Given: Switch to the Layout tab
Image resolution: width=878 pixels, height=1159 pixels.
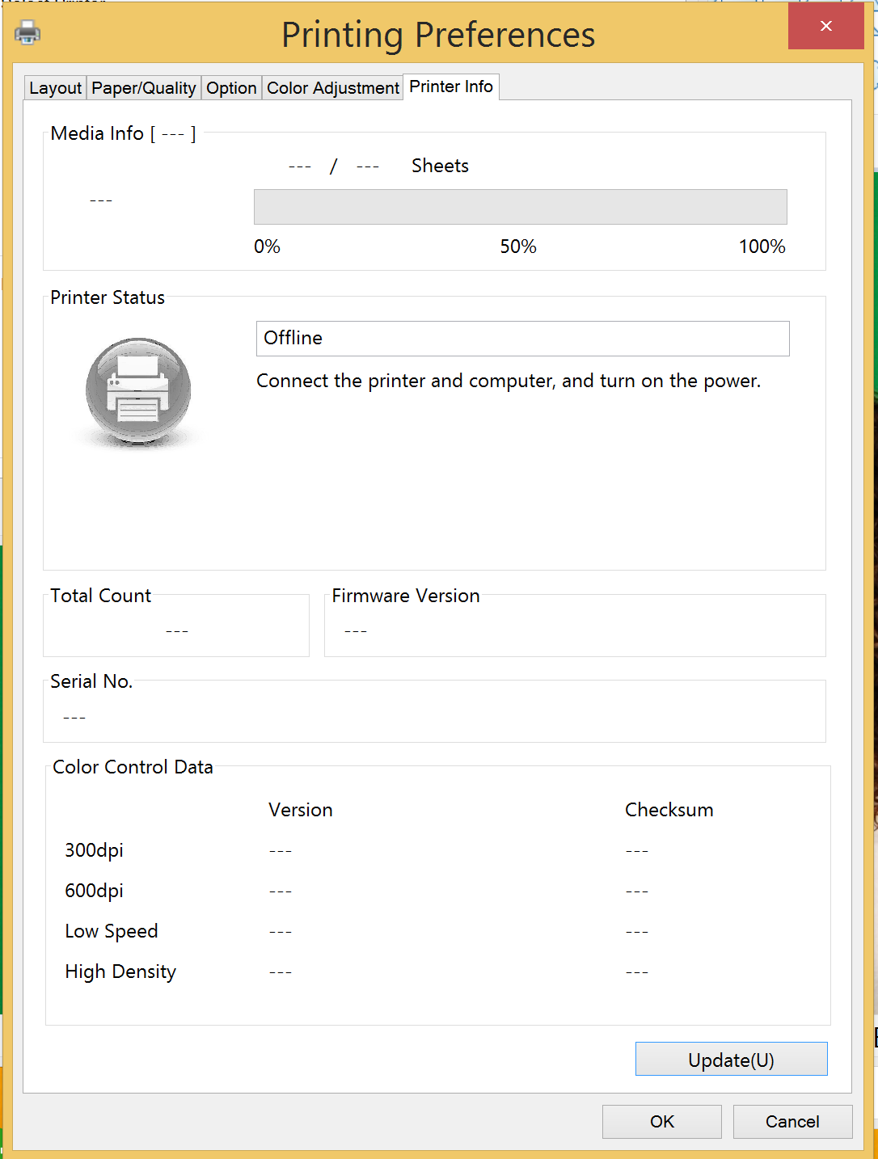Looking at the screenshot, I should [x=55, y=88].
